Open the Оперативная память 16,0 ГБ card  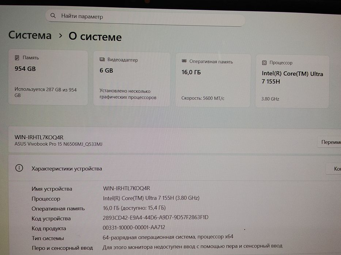tap(213, 81)
